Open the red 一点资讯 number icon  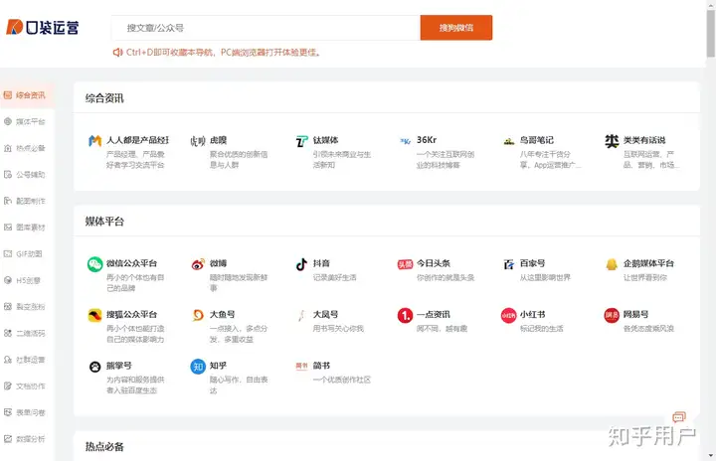(x=405, y=315)
